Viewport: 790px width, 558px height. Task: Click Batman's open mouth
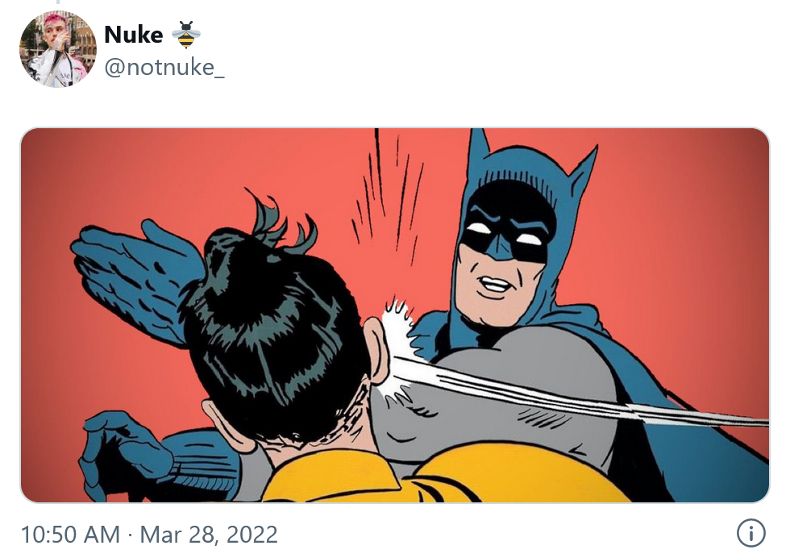pos(493,285)
